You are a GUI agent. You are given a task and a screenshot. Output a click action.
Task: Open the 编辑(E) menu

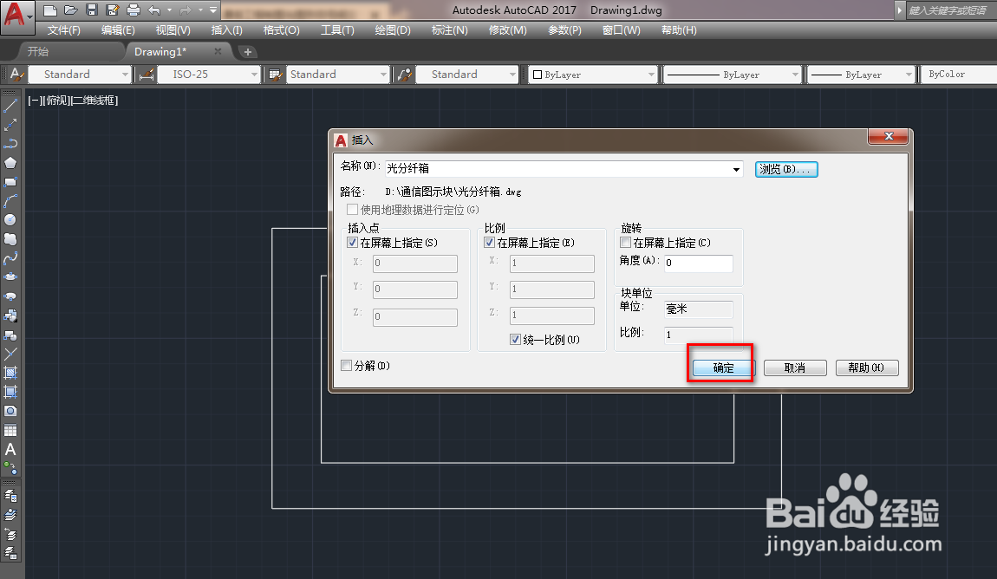click(x=118, y=29)
